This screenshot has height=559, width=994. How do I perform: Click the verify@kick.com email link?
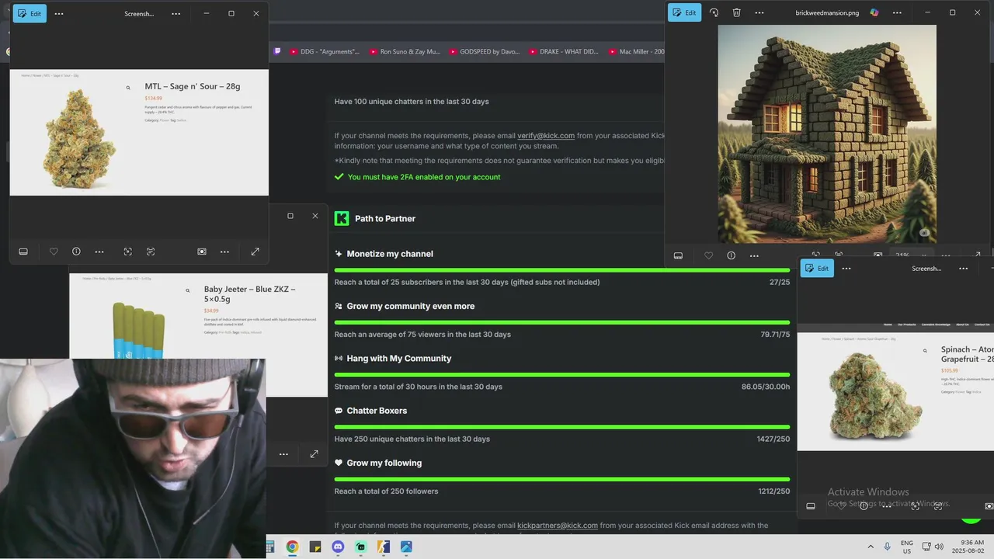[546, 136]
